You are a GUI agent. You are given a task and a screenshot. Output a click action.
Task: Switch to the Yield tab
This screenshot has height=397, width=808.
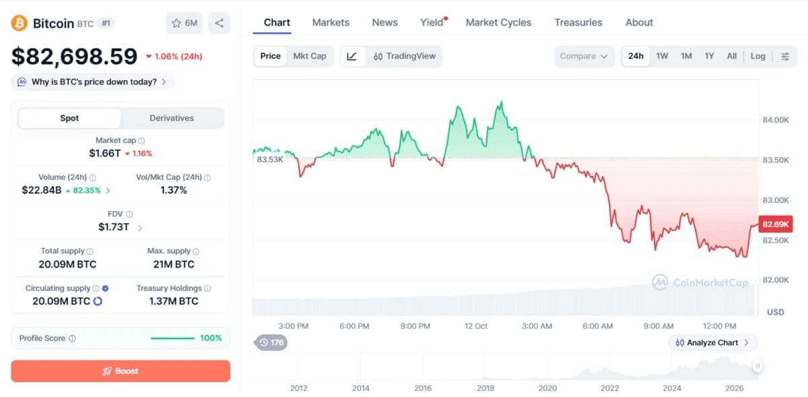[x=432, y=22]
